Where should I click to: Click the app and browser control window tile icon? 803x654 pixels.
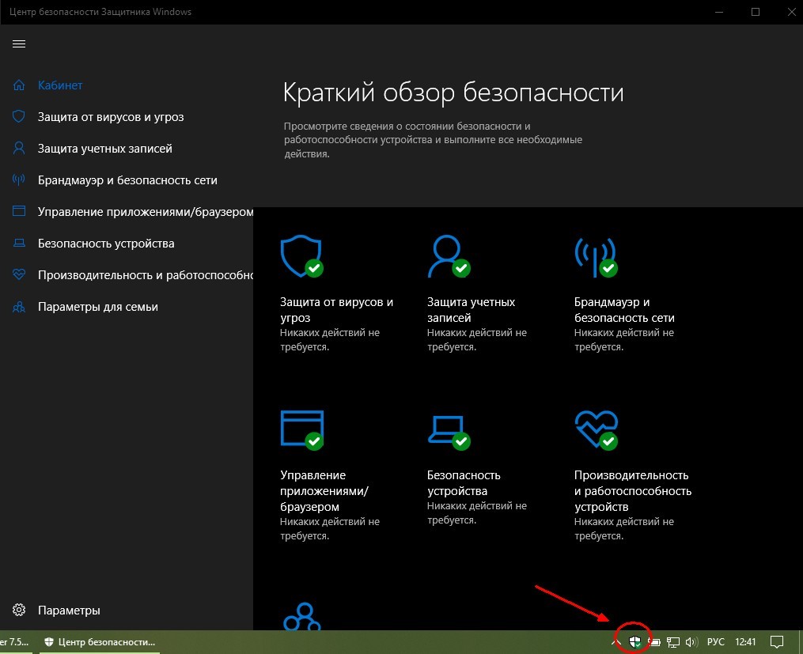[x=301, y=430]
